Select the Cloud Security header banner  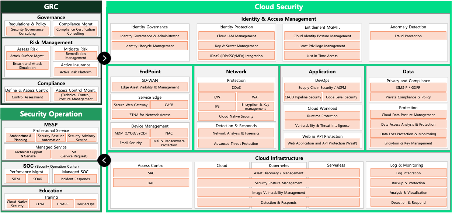click(x=279, y=7)
